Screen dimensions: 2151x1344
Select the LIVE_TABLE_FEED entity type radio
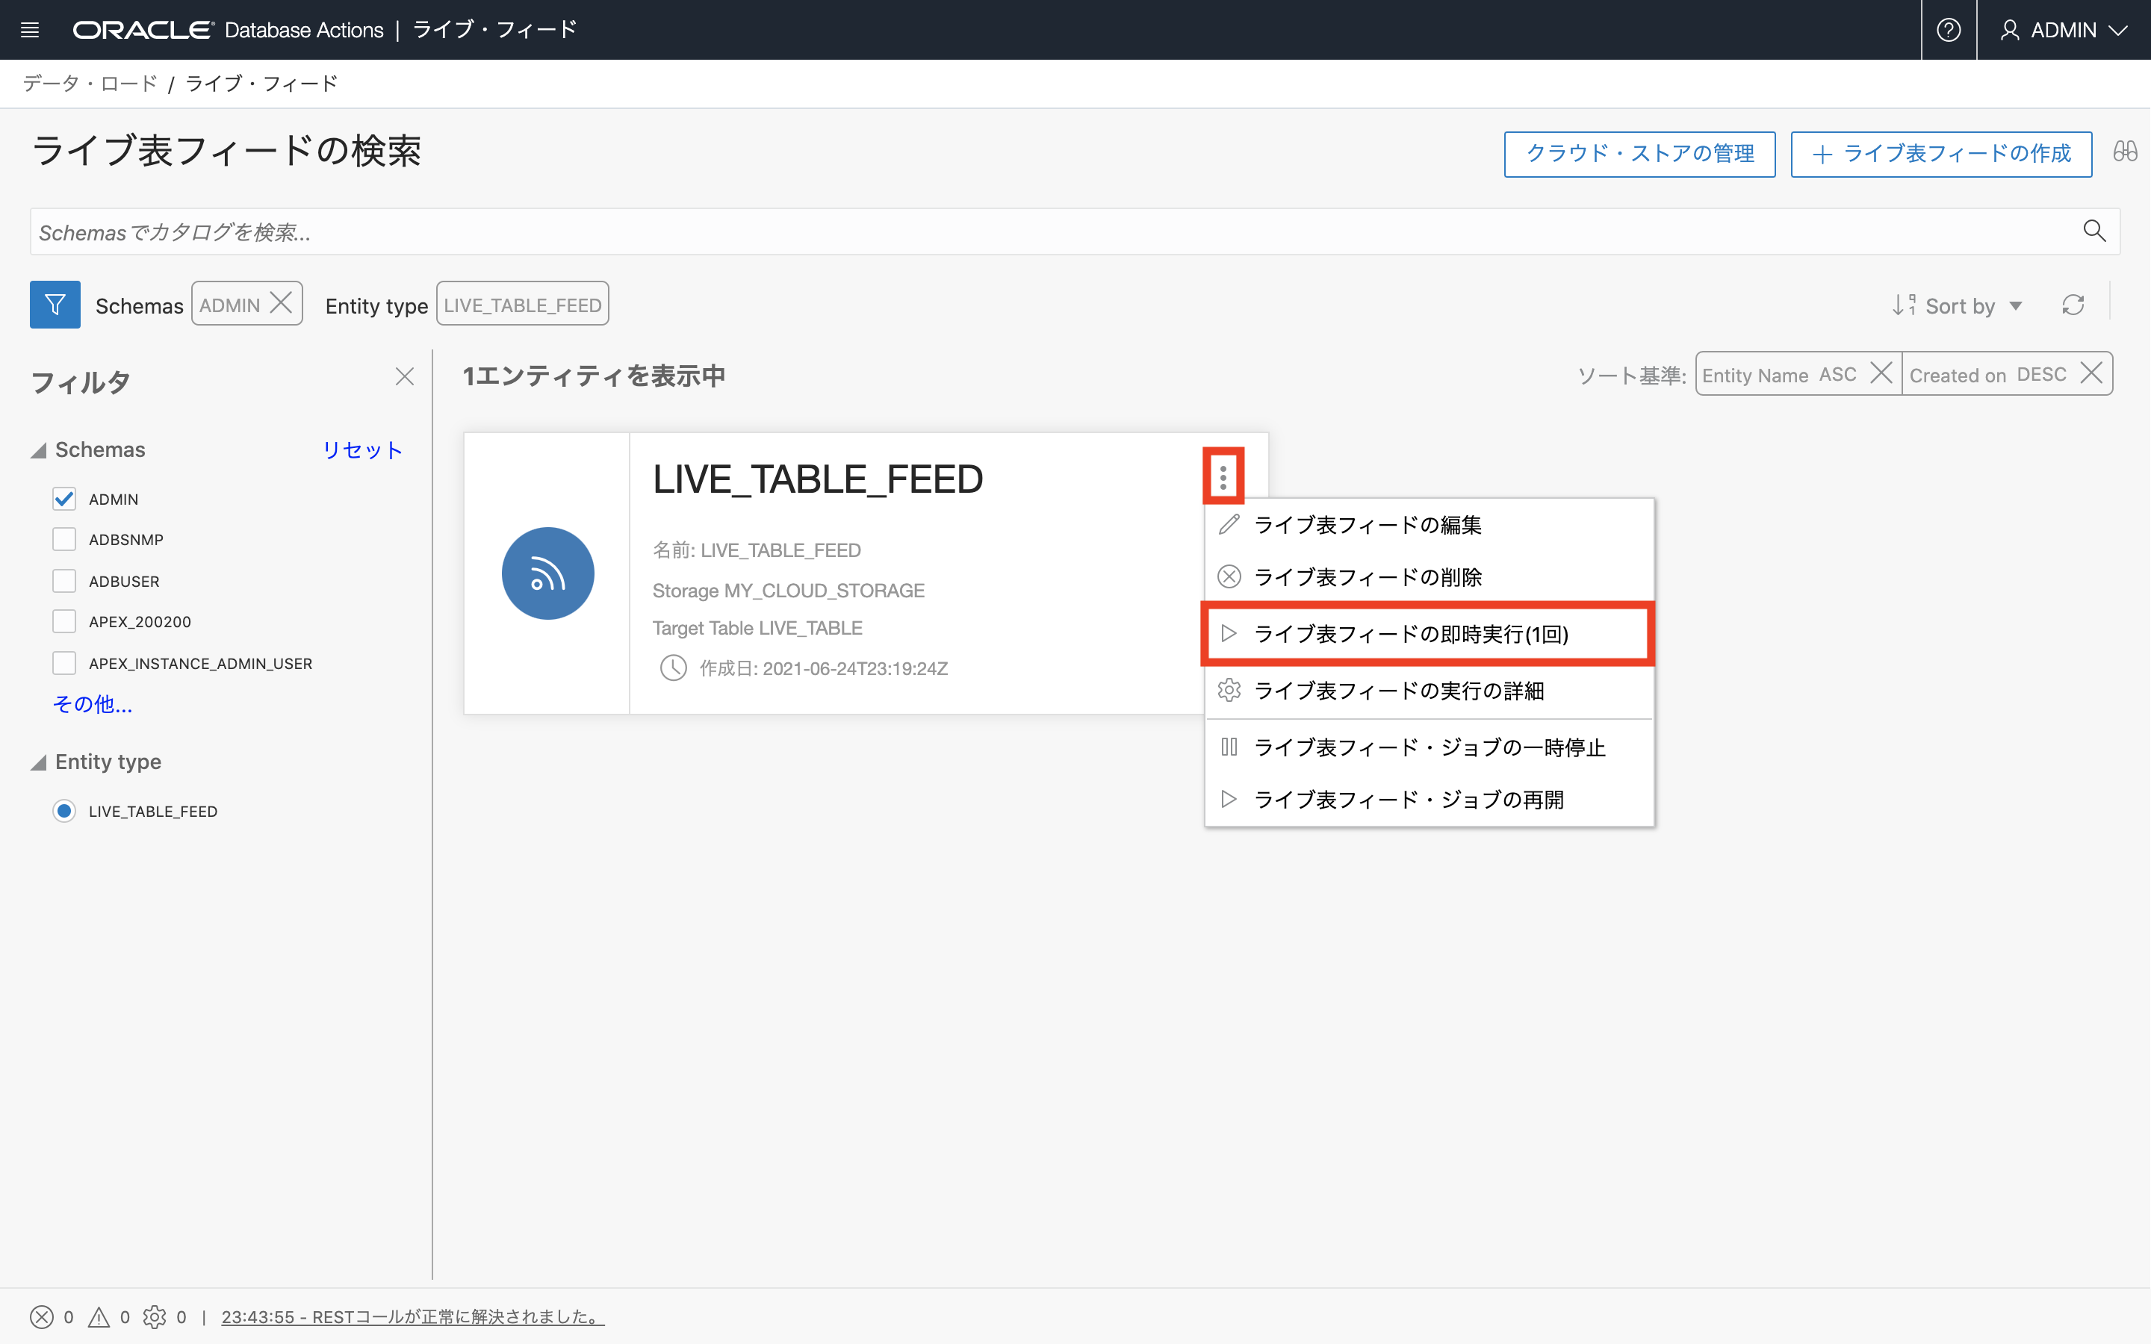[64, 811]
